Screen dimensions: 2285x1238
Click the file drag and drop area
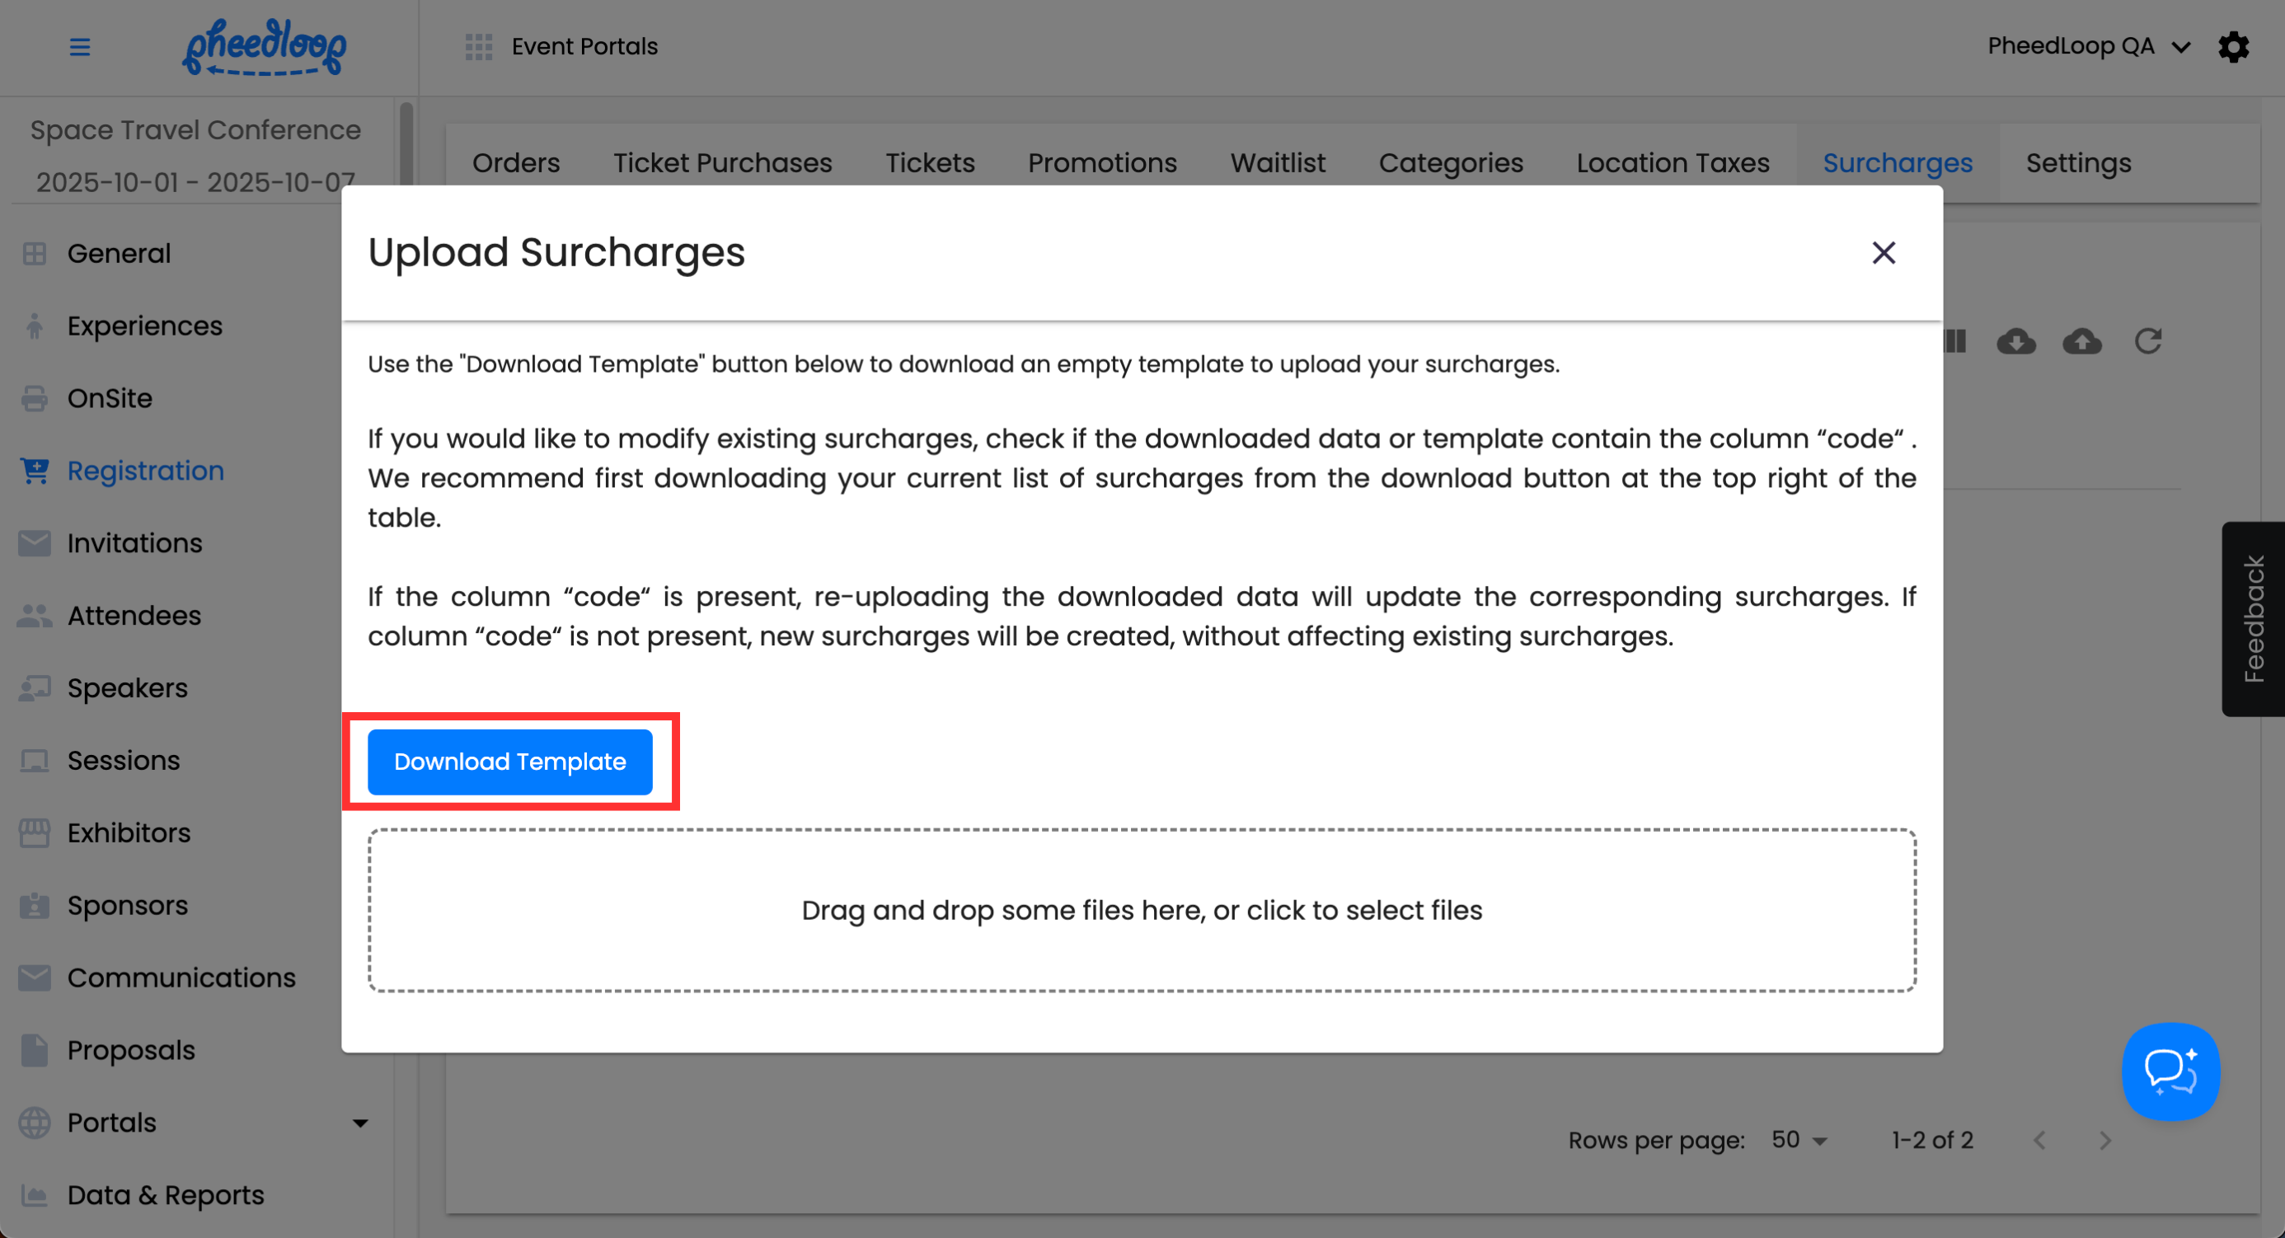[1142, 910]
